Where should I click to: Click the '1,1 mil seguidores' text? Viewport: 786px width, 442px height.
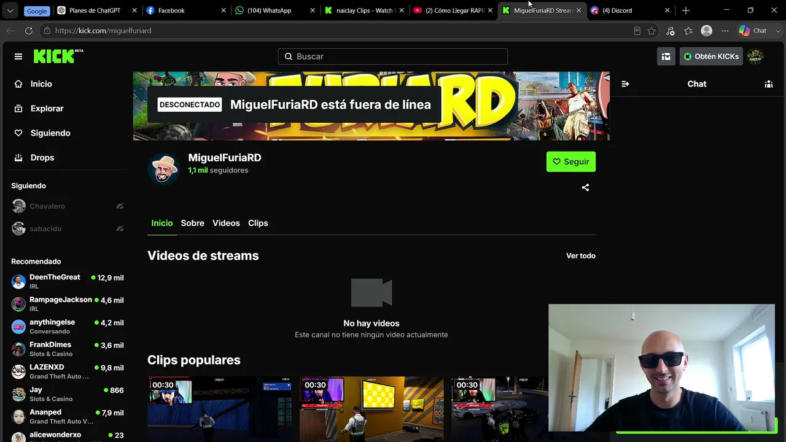pos(218,171)
